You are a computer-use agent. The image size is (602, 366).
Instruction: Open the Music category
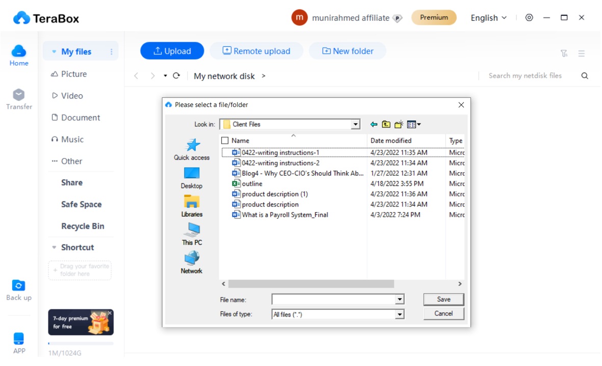point(67,139)
